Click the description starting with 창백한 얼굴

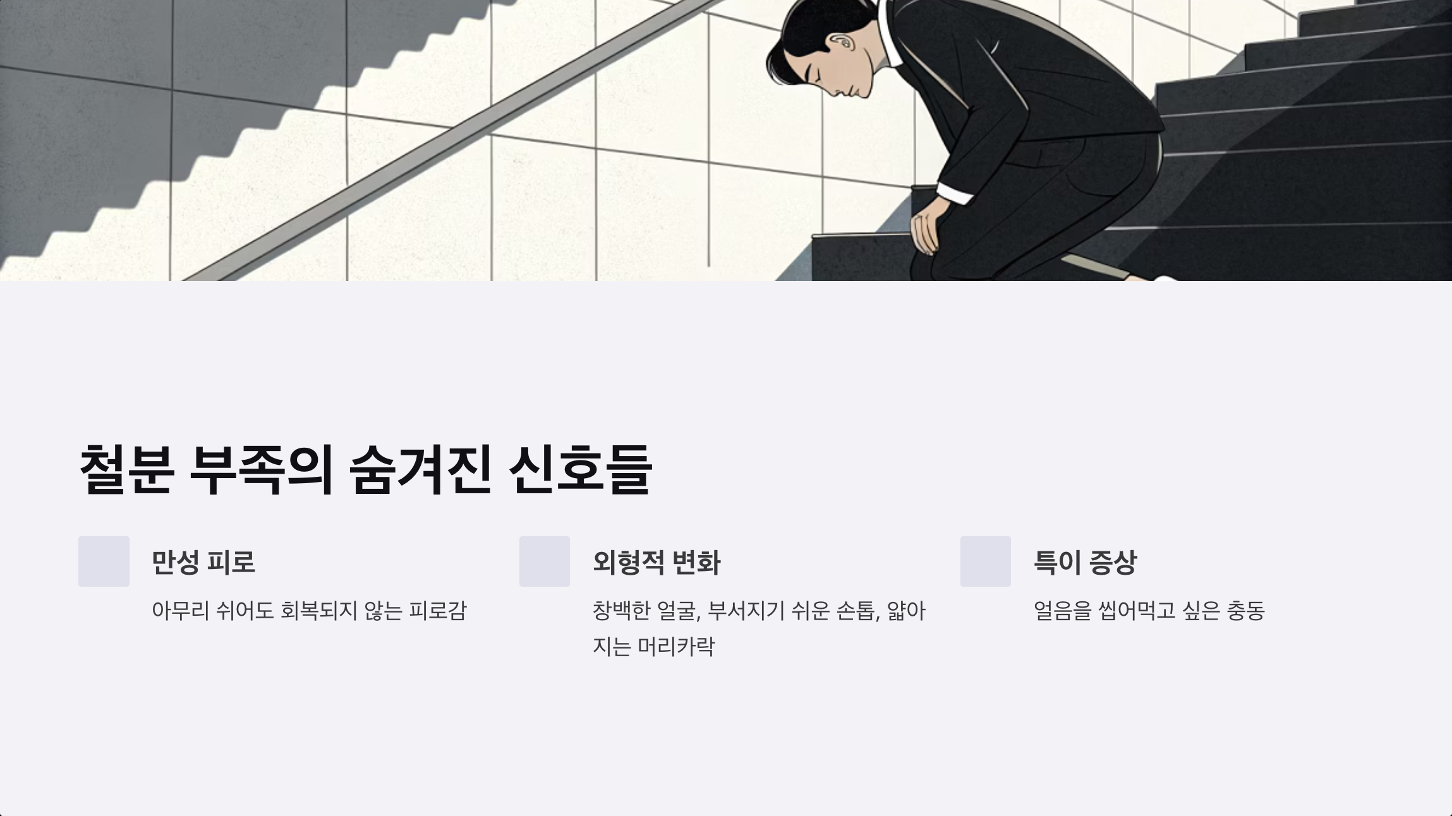click(x=759, y=628)
